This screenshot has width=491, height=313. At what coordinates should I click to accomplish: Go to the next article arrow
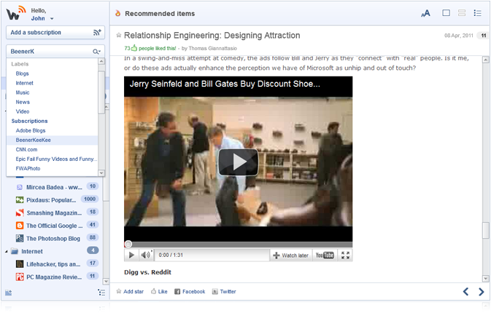pos(481,292)
